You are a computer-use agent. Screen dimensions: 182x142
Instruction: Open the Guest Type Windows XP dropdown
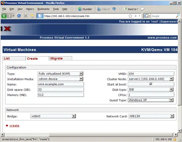(151, 100)
